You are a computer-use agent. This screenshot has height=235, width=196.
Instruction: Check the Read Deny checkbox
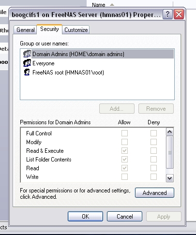tap(153, 168)
